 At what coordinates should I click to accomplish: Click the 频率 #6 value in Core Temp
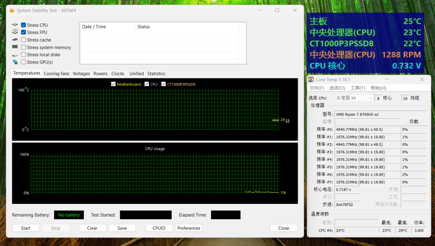coord(367,174)
